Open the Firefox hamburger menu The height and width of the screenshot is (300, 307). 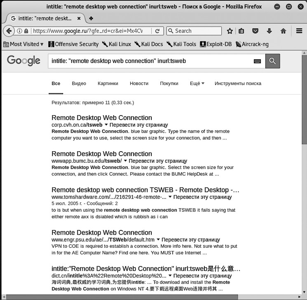point(300,31)
